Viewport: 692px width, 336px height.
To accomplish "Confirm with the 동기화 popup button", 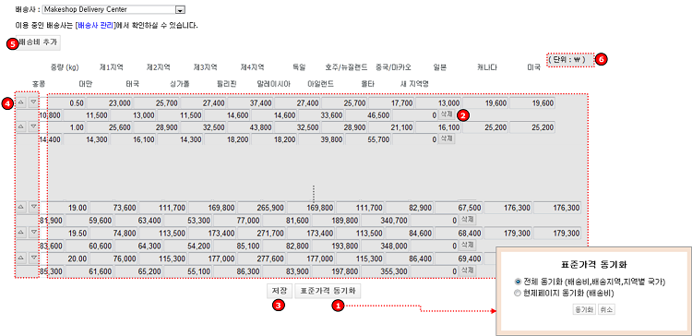I will [x=584, y=310].
